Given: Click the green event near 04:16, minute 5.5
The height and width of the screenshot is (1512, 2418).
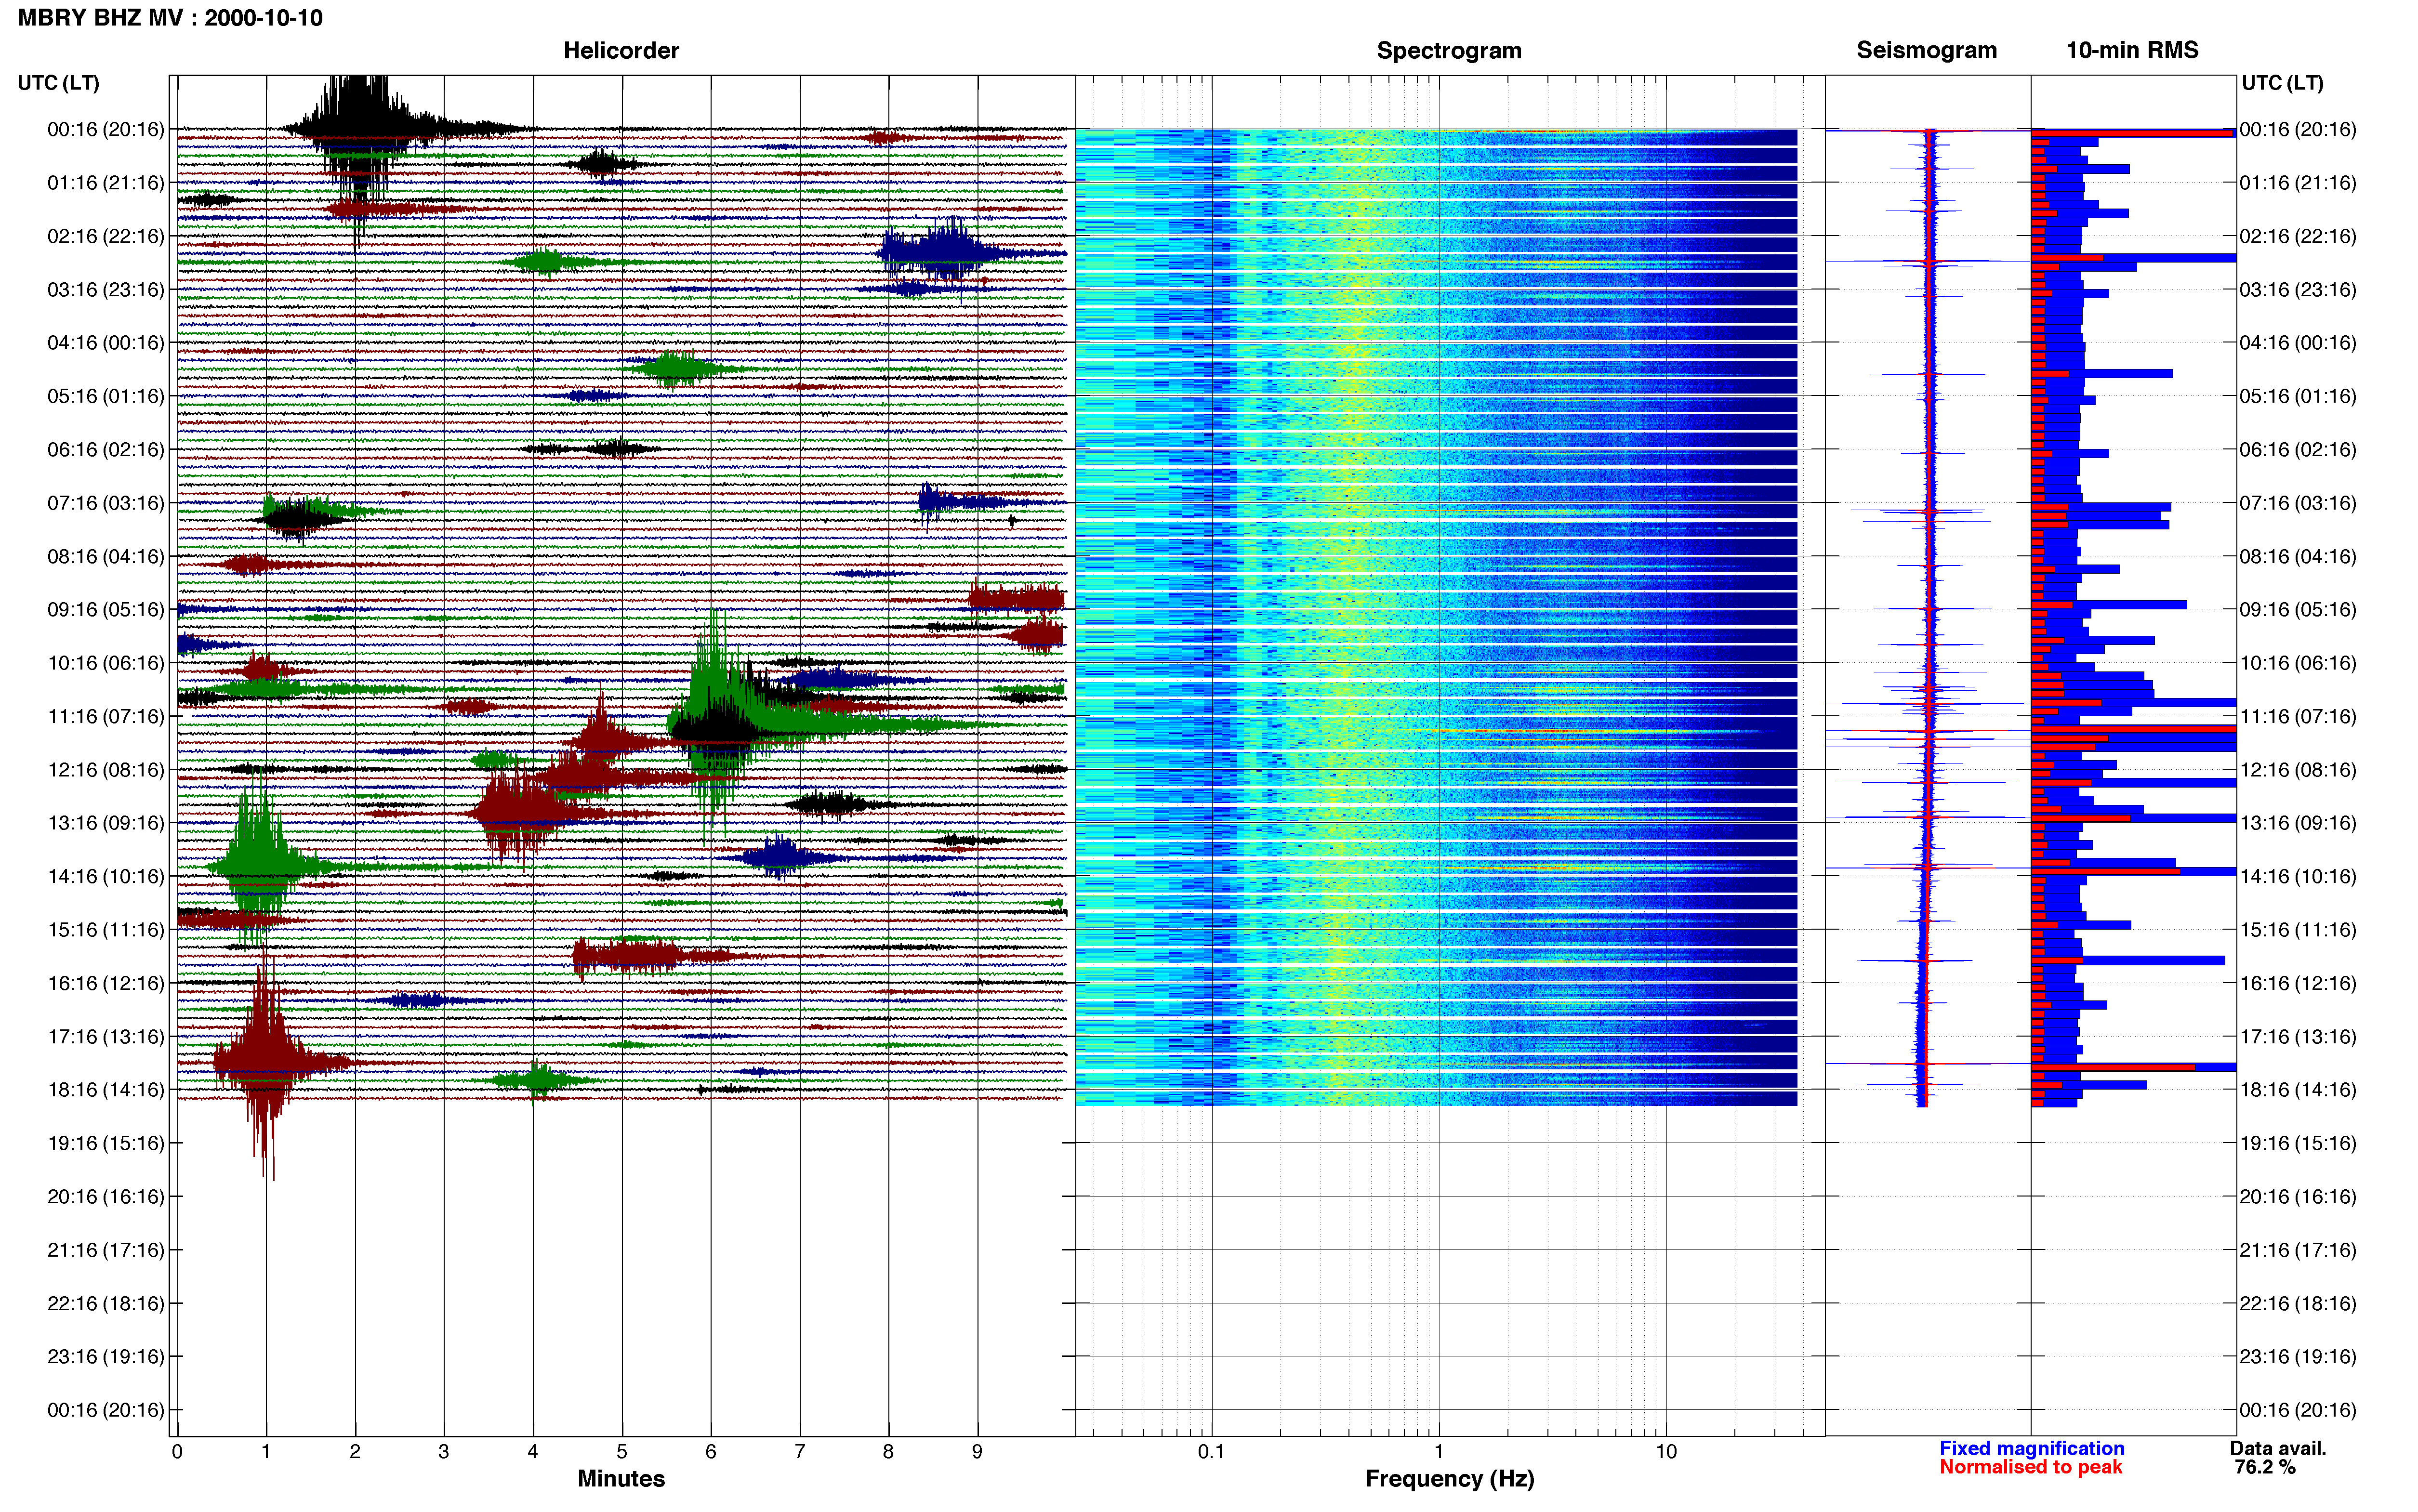Looking at the screenshot, I should pos(676,369).
